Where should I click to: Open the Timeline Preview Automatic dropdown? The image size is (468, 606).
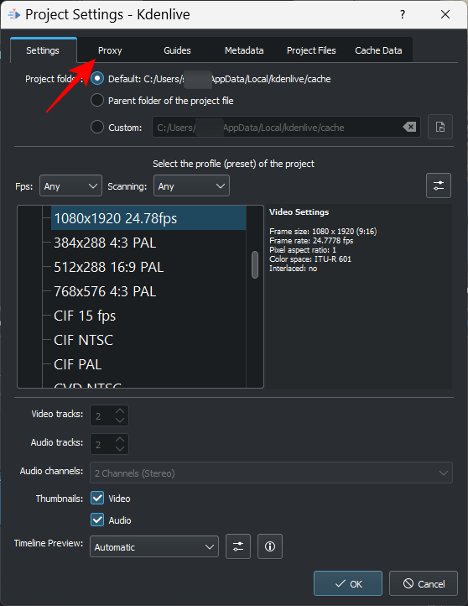click(x=154, y=546)
